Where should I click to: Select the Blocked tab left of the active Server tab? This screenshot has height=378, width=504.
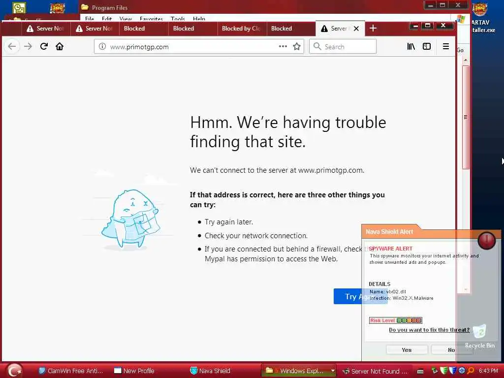(290, 28)
